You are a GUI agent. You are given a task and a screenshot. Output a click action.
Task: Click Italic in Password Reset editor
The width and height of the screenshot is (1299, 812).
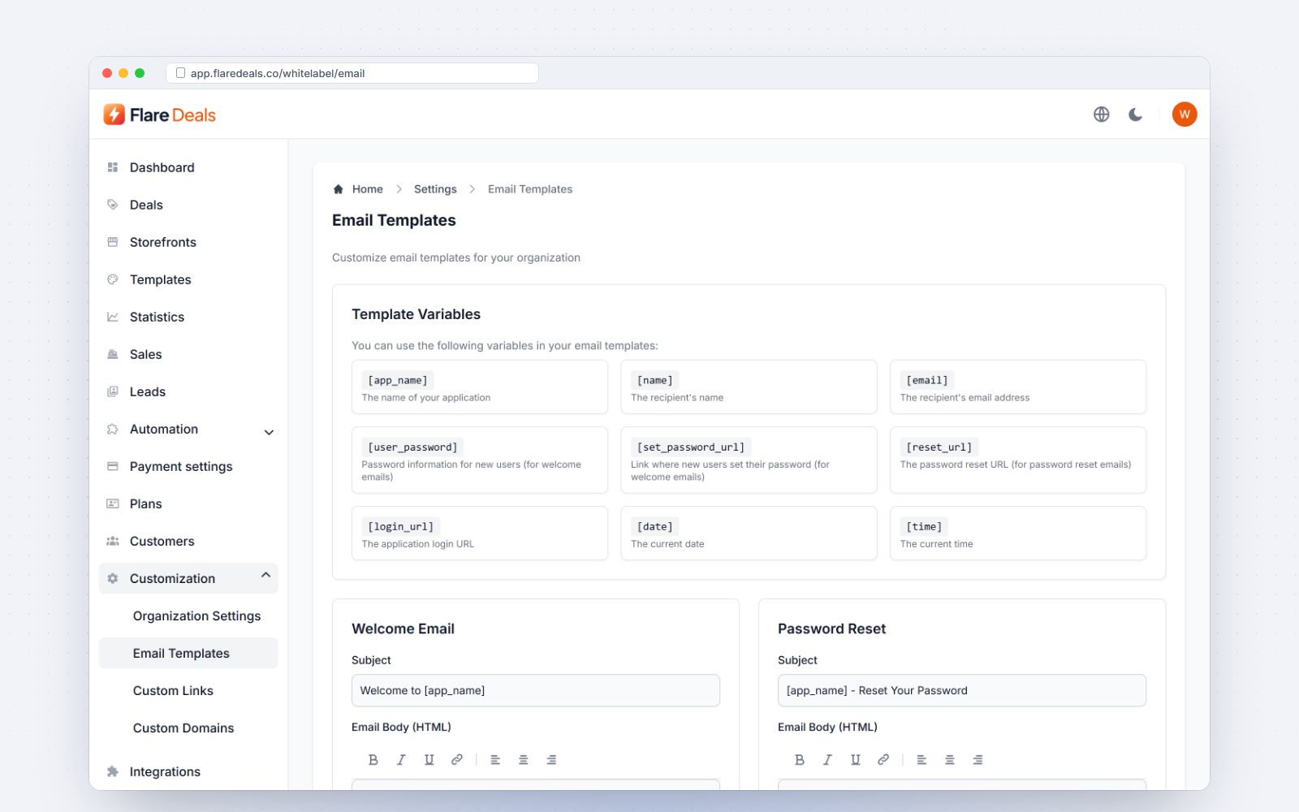[827, 760]
